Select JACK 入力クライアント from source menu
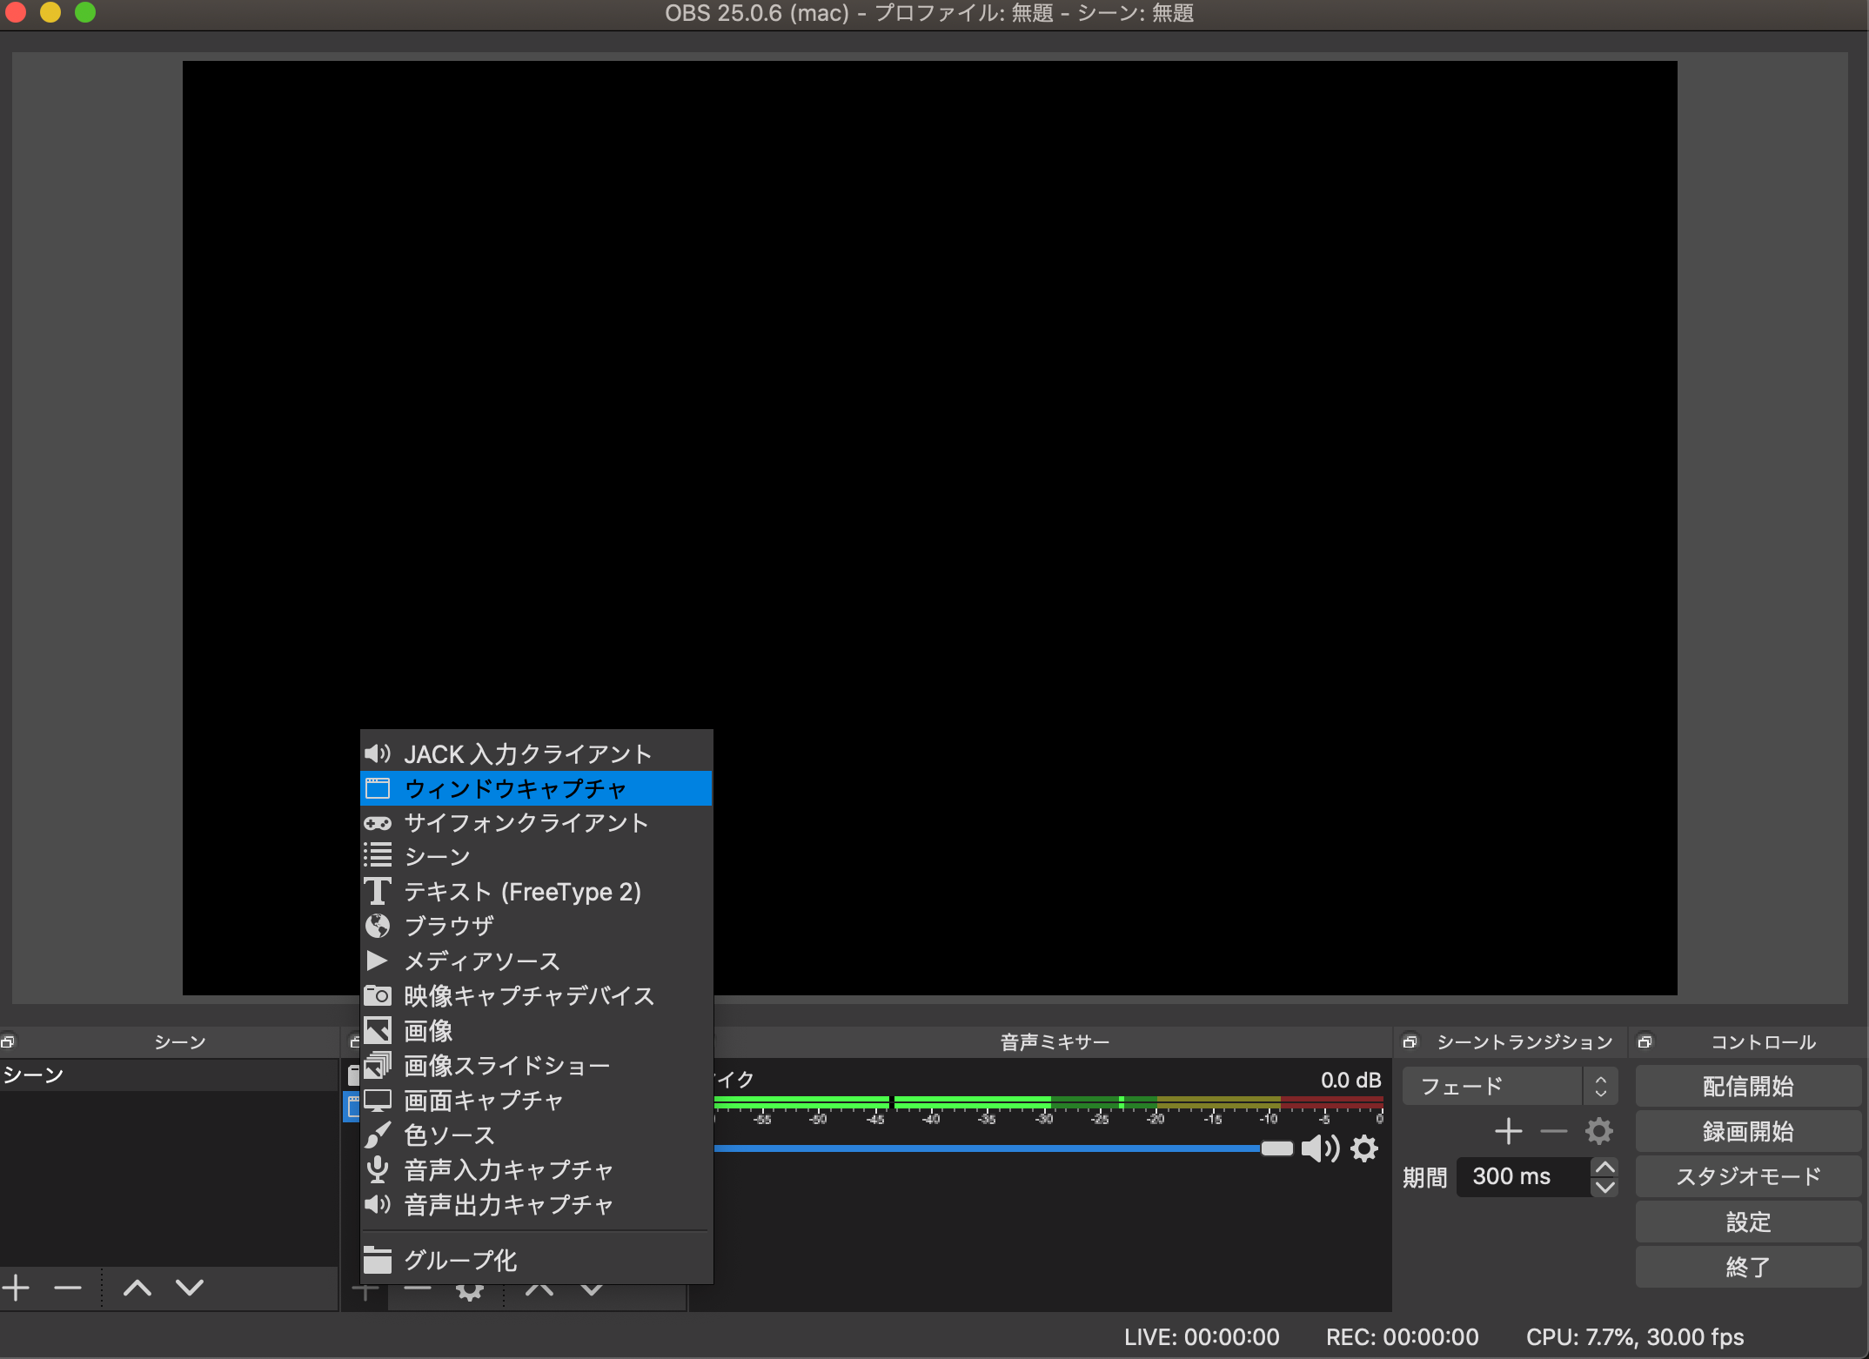Screen dimensions: 1869x1359 (x=536, y=753)
